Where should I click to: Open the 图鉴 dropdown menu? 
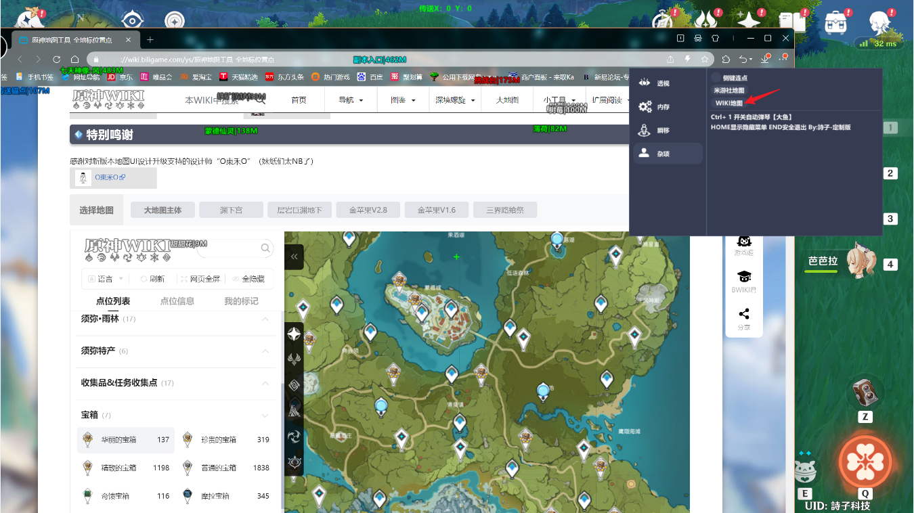[403, 100]
